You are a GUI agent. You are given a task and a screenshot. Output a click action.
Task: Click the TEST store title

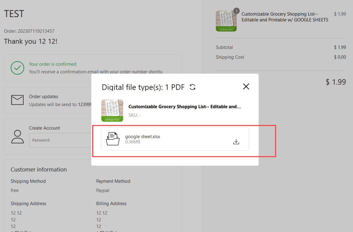[x=14, y=14]
